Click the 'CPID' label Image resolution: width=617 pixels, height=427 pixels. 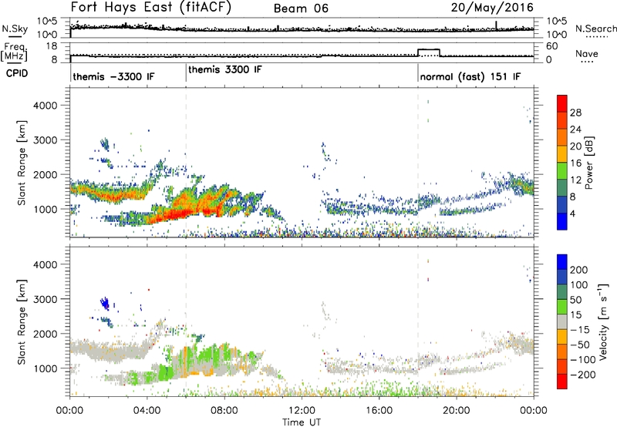click(x=17, y=73)
